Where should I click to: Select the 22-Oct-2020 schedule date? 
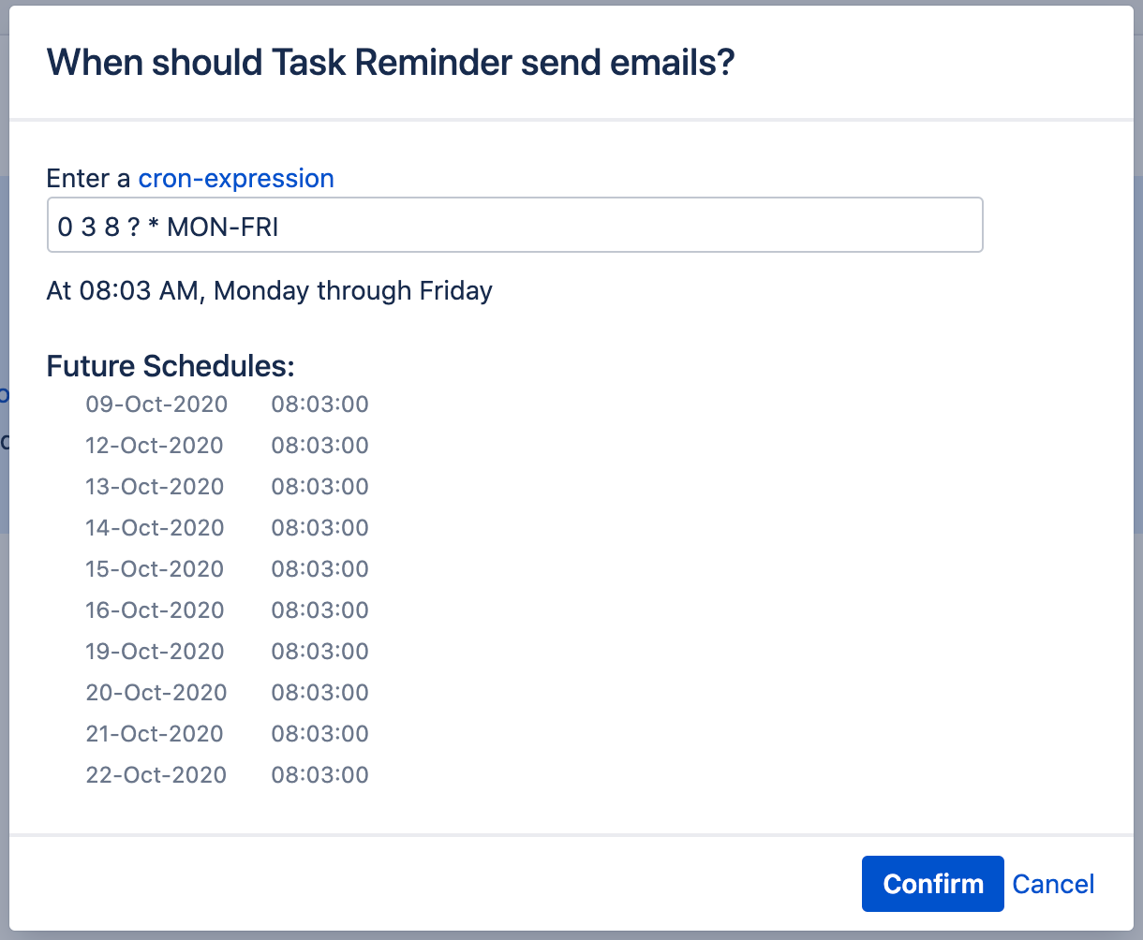(x=156, y=775)
